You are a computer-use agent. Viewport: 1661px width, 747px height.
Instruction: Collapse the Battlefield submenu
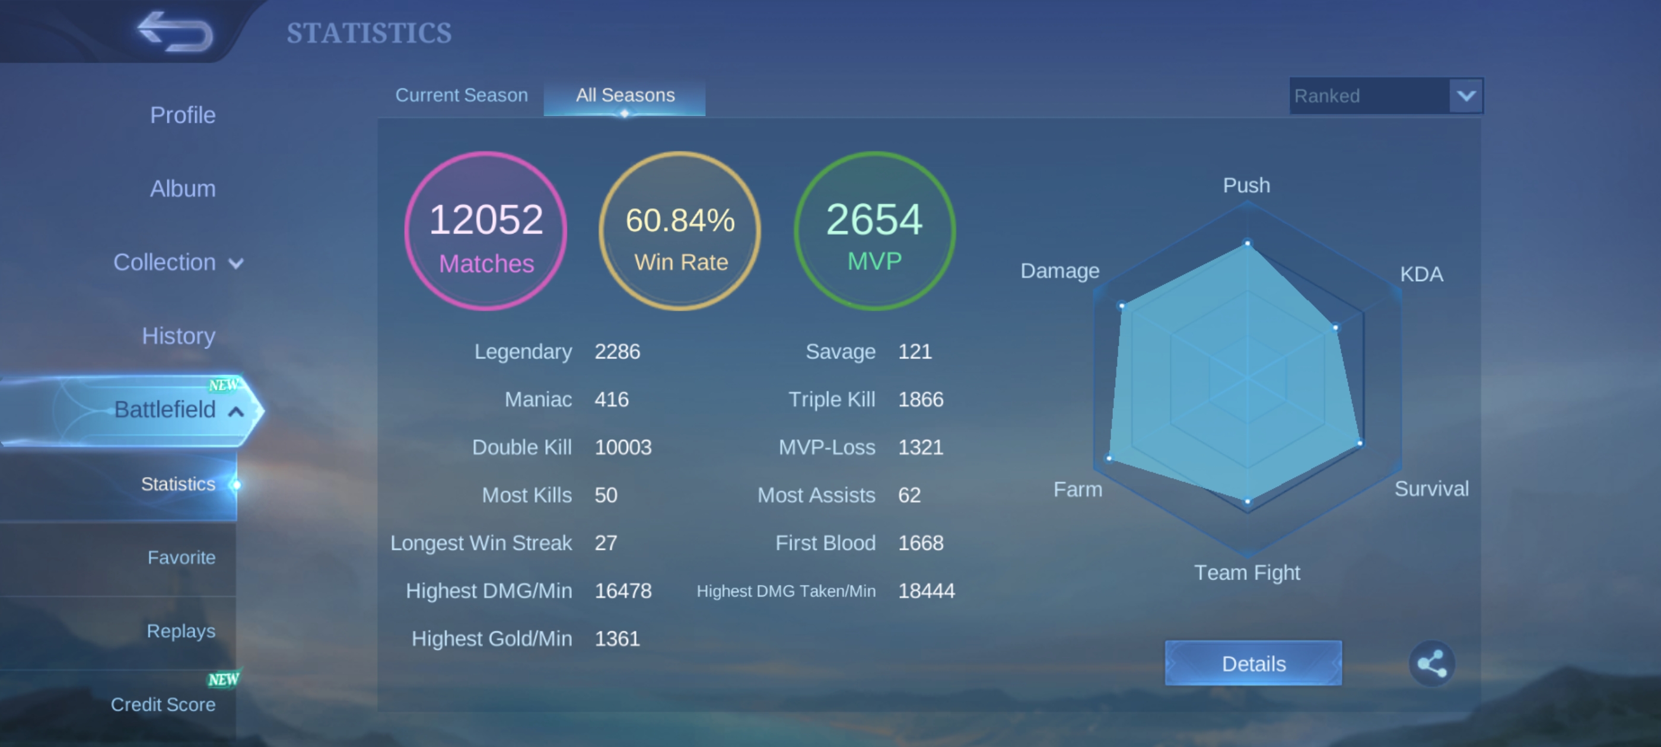click(236, 411)
